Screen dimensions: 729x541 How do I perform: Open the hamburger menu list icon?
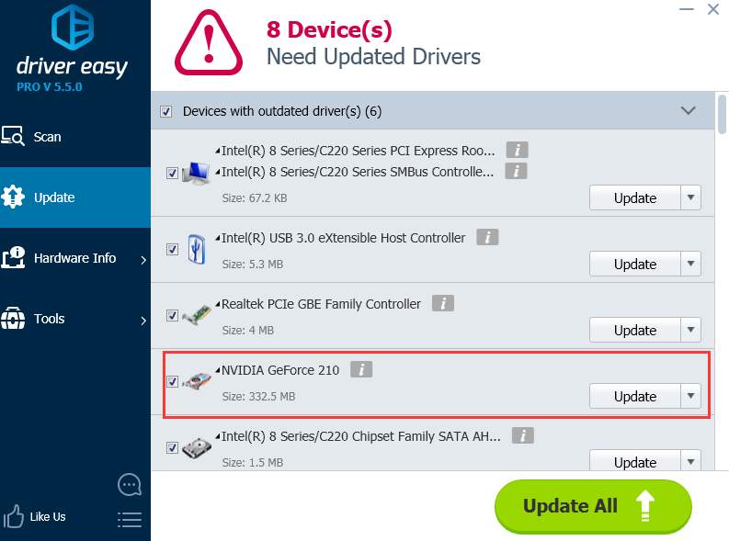pyautogui.click(x=130, y=520)
